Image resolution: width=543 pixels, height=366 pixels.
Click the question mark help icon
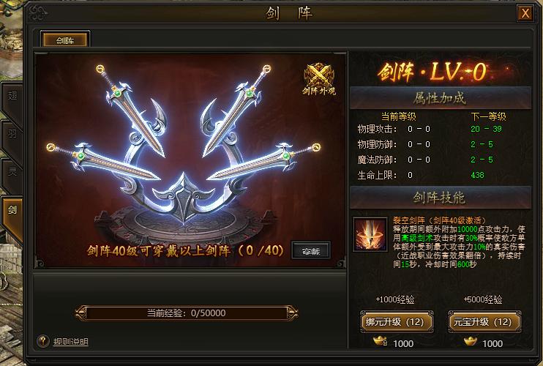click(43, 341)
